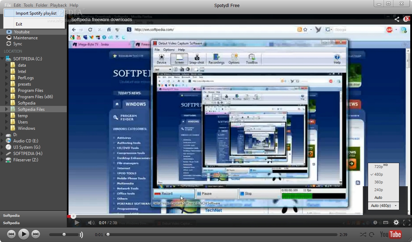
Task: Click the U3 System (G:) disc icon
Action: (8, 147)
